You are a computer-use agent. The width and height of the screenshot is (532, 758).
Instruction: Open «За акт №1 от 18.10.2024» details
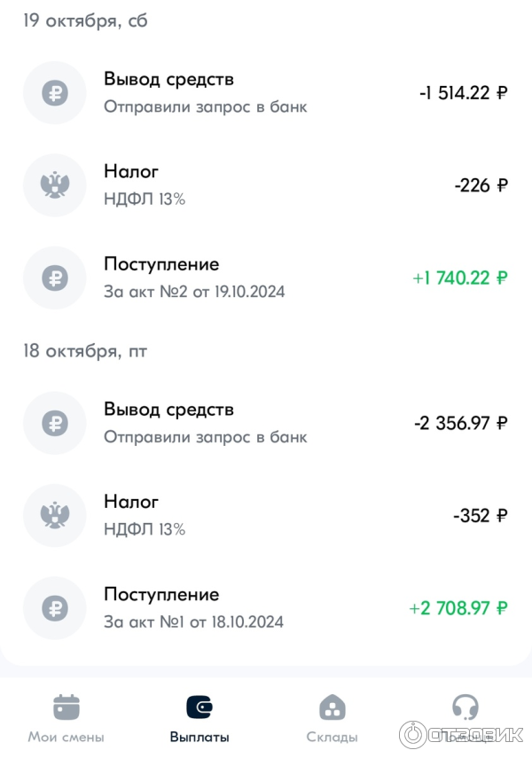pos(193,621)
